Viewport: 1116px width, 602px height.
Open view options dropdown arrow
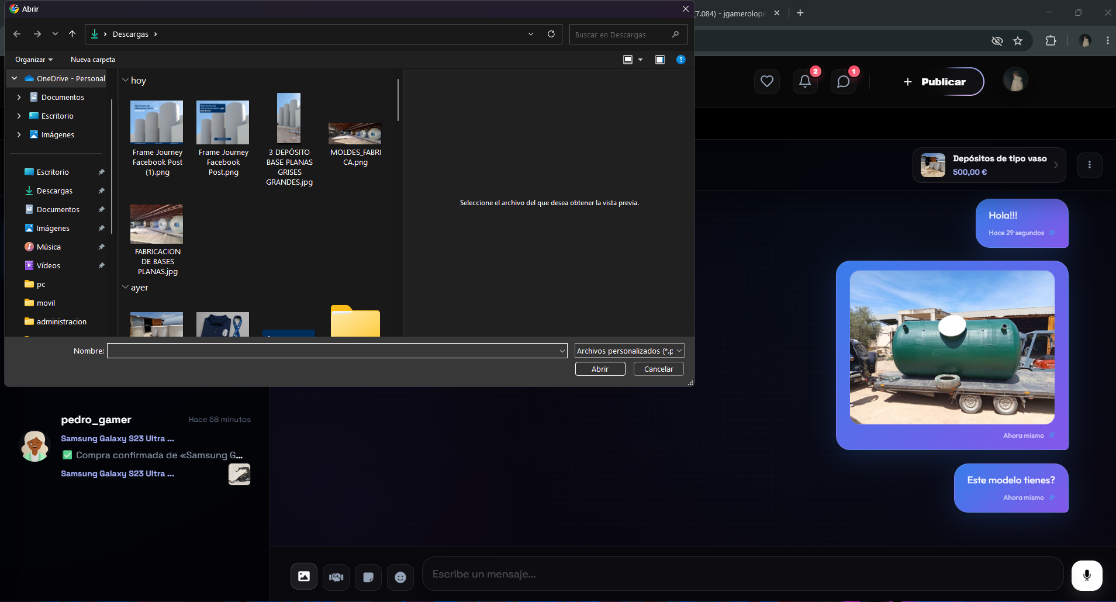point(641,60)
